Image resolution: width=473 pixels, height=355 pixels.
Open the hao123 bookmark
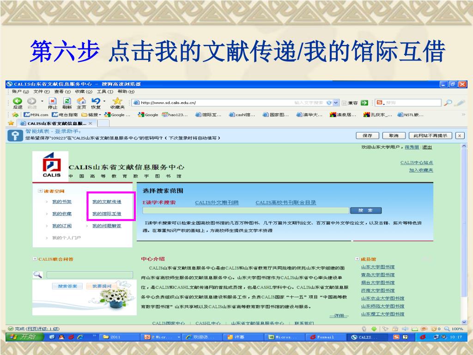(x=175, y=115)
